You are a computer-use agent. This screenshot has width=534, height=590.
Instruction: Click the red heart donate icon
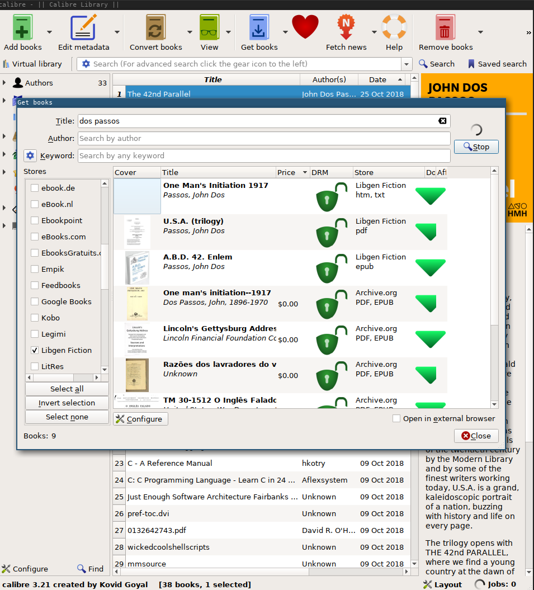[305, 26]
